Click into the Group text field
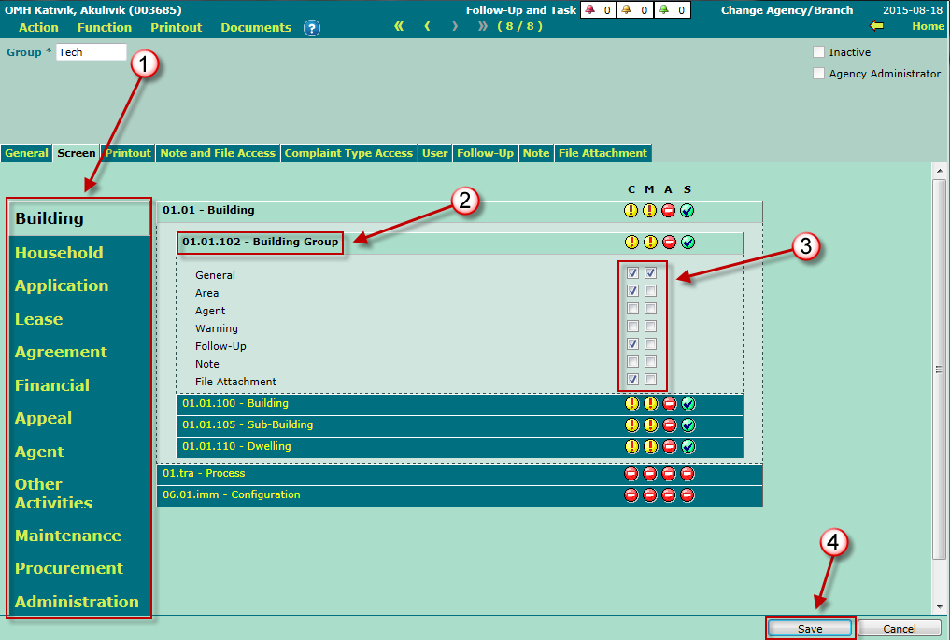The image size is (950, 640). point(91,52)
